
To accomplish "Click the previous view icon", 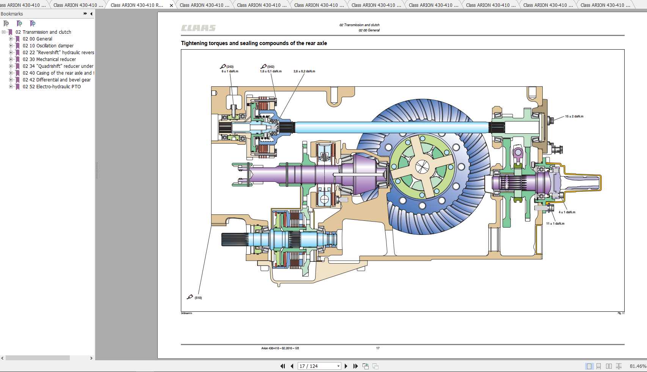I will 366,366.
